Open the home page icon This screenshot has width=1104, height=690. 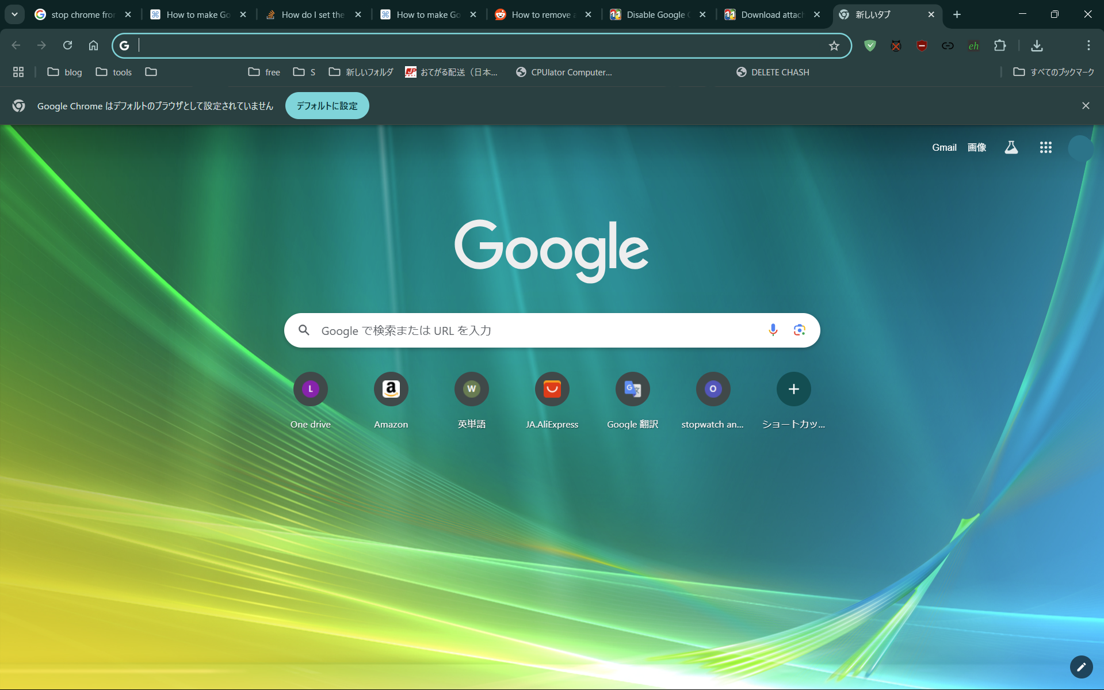pyautogui.click(x=93, y=45)
